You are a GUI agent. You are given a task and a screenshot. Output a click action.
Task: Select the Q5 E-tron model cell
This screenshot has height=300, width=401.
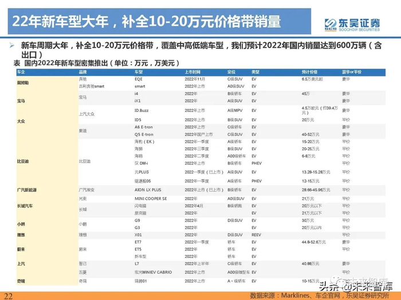click(x=144, y=134)
